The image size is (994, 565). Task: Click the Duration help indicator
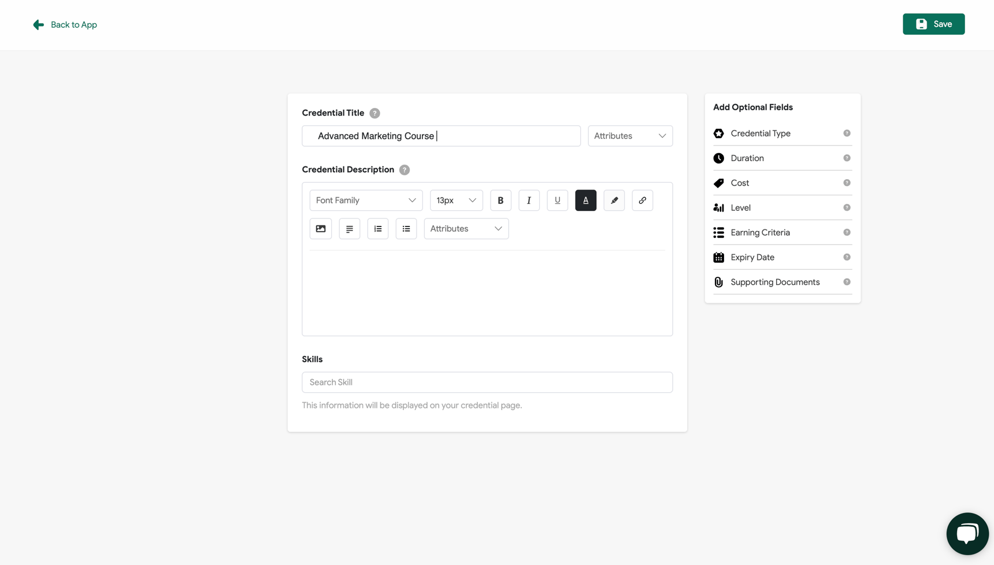(x=847, y=158)
